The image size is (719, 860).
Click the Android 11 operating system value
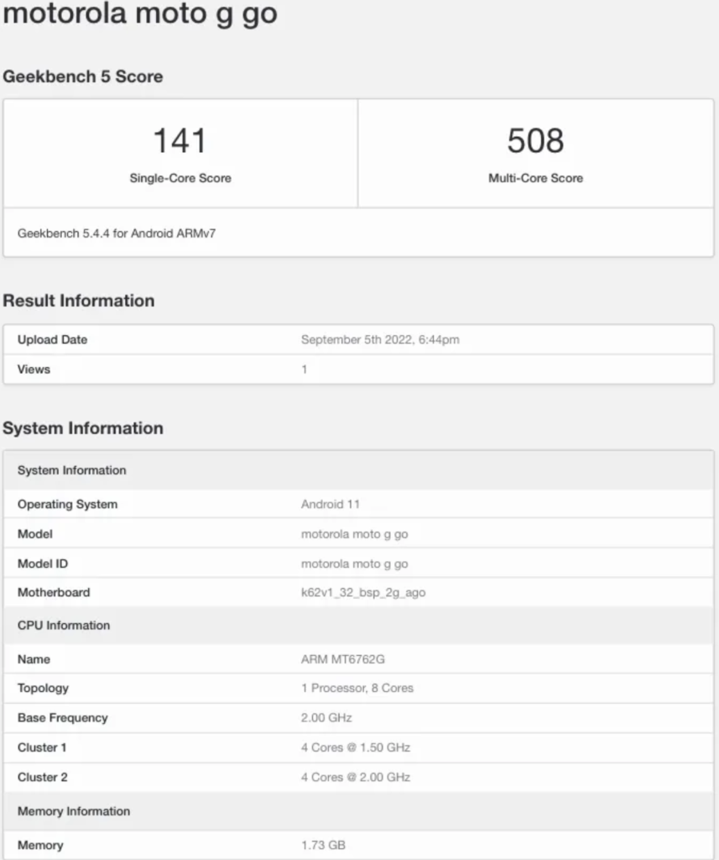[x=331, y=505]
